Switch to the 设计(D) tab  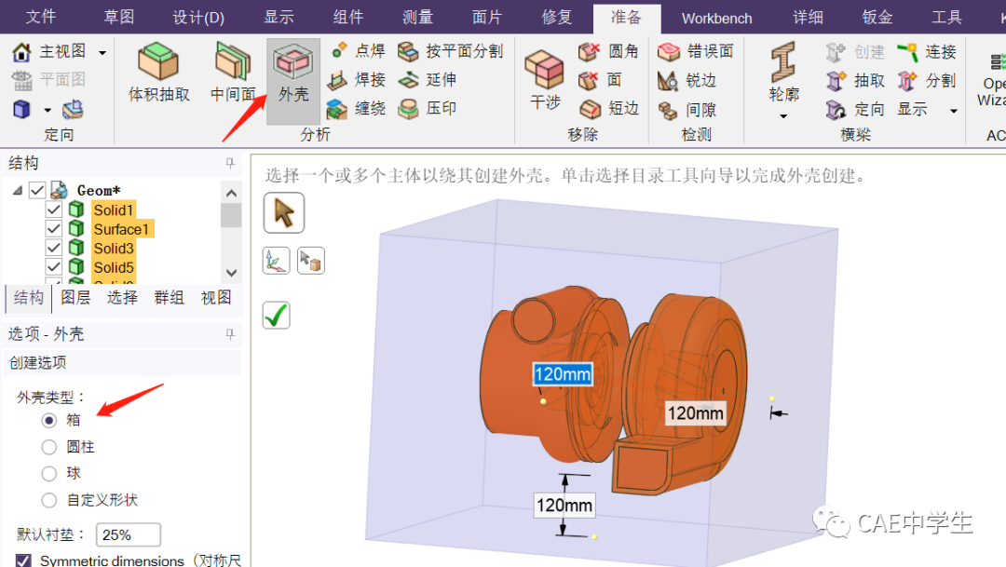coord(198,18)
